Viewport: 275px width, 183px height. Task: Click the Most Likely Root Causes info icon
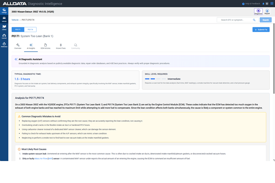click(x=19, y=149)
